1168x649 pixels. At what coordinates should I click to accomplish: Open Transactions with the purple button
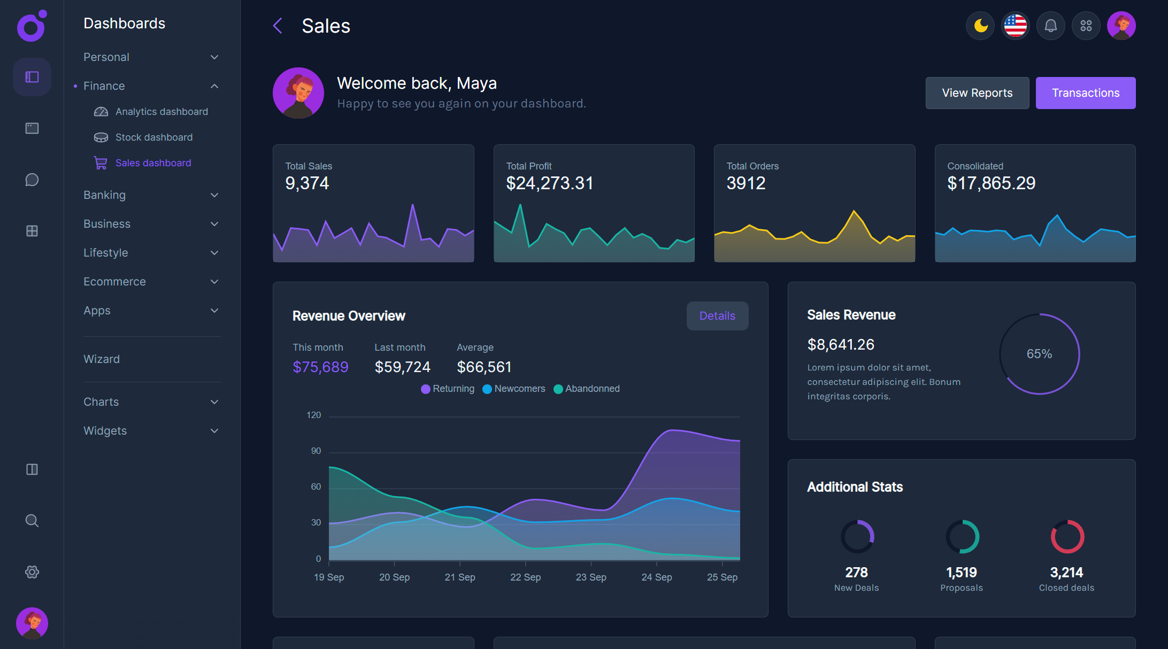[x=1086, y=92]
